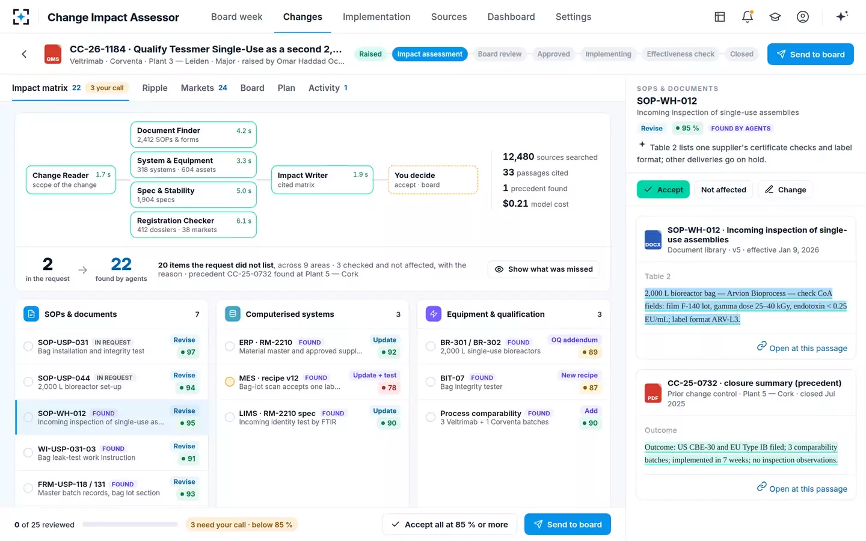Select the LIMS · RM-2210 spec radio circle
The width and height of the screenshot is (866, 541).
230,417
